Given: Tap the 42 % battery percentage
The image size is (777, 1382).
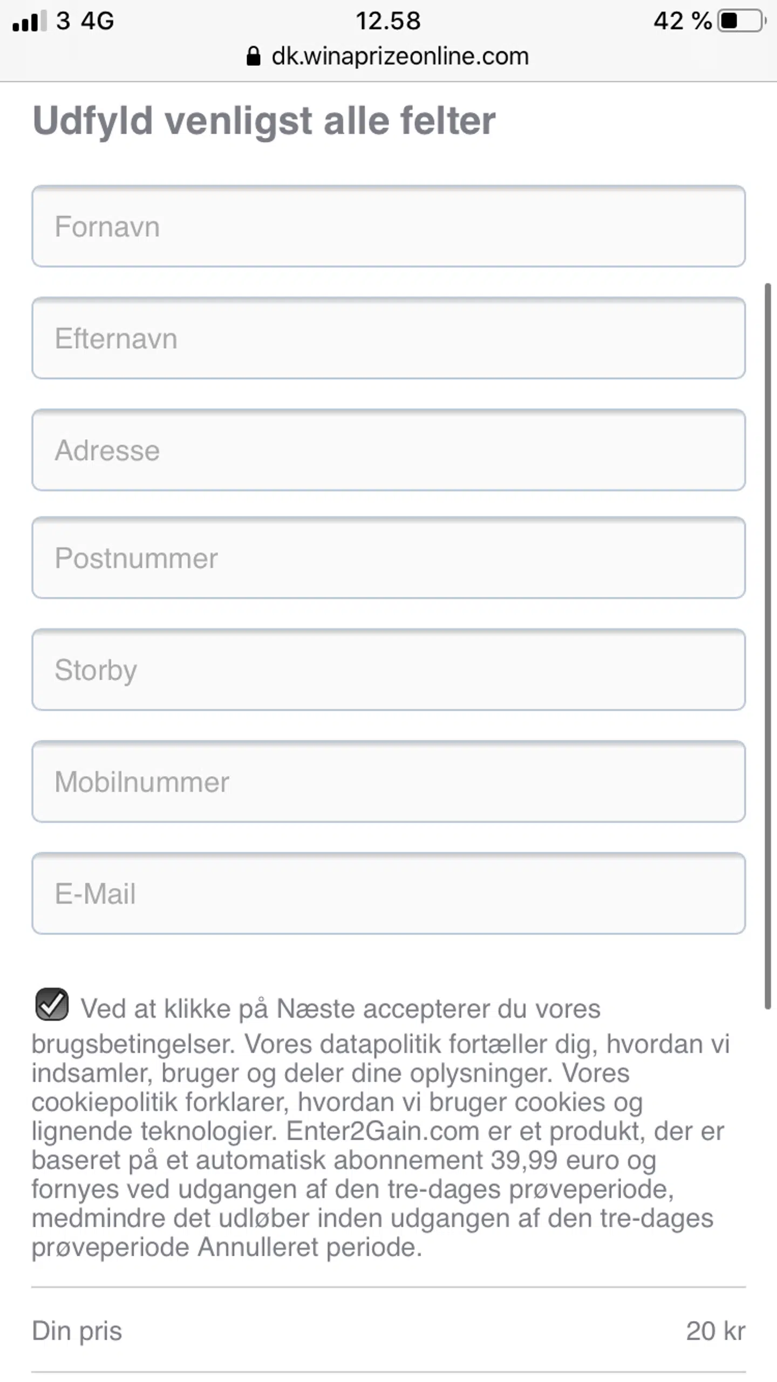Looking at the screenshot, I should [x=683, y=21].
